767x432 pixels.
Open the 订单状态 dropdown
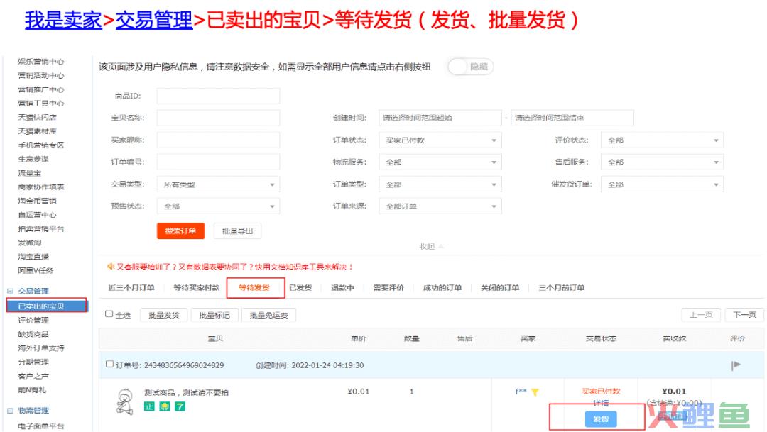click(x=439, y=140)
